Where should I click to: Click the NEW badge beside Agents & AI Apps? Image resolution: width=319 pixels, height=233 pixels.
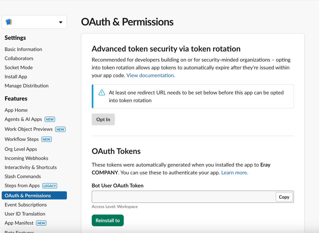tap(50, 119)
